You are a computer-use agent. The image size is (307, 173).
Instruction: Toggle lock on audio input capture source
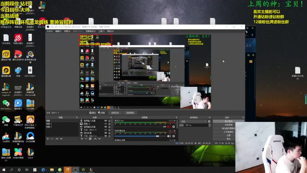point(109,121)
